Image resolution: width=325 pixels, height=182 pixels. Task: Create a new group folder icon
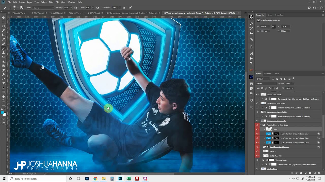click(310, 173)
